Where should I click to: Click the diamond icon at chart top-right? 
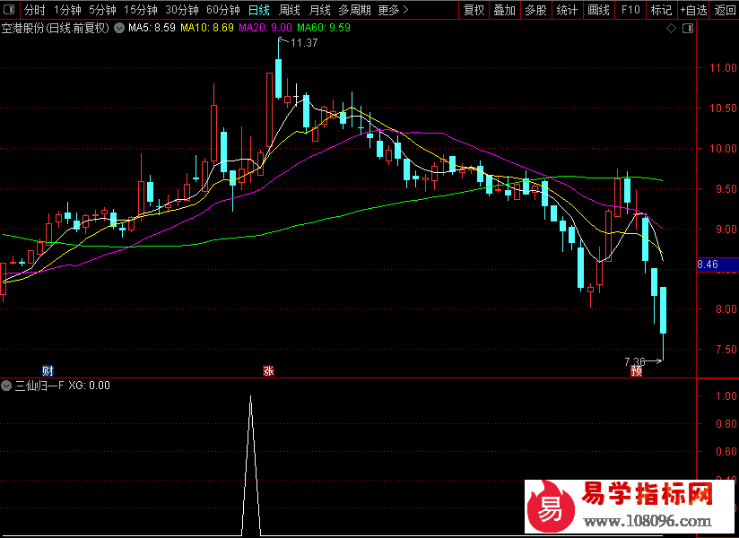671,29
